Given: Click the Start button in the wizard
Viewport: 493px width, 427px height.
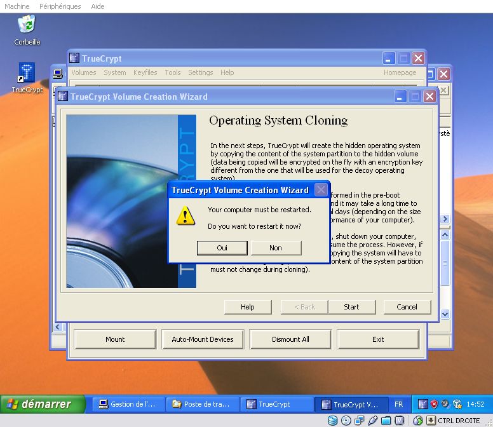Looking at the screenshot, I should coord(351,307).
